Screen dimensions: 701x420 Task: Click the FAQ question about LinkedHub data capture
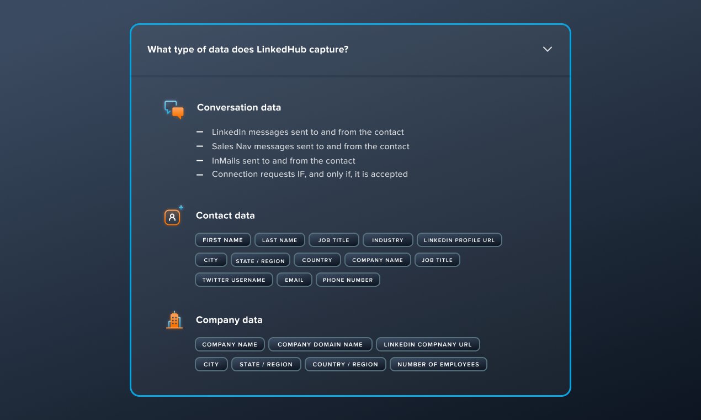pos(248,49)
